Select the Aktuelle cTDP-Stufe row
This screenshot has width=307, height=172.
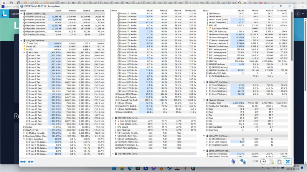click(x=247, y=73)
